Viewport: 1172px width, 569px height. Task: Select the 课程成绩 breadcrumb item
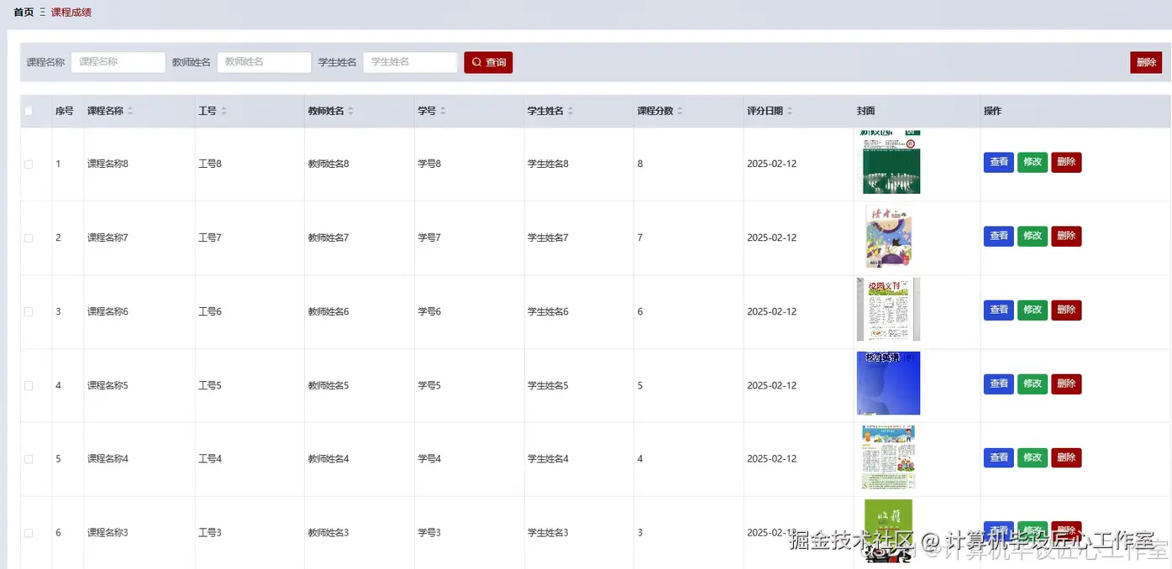(71, 12)
